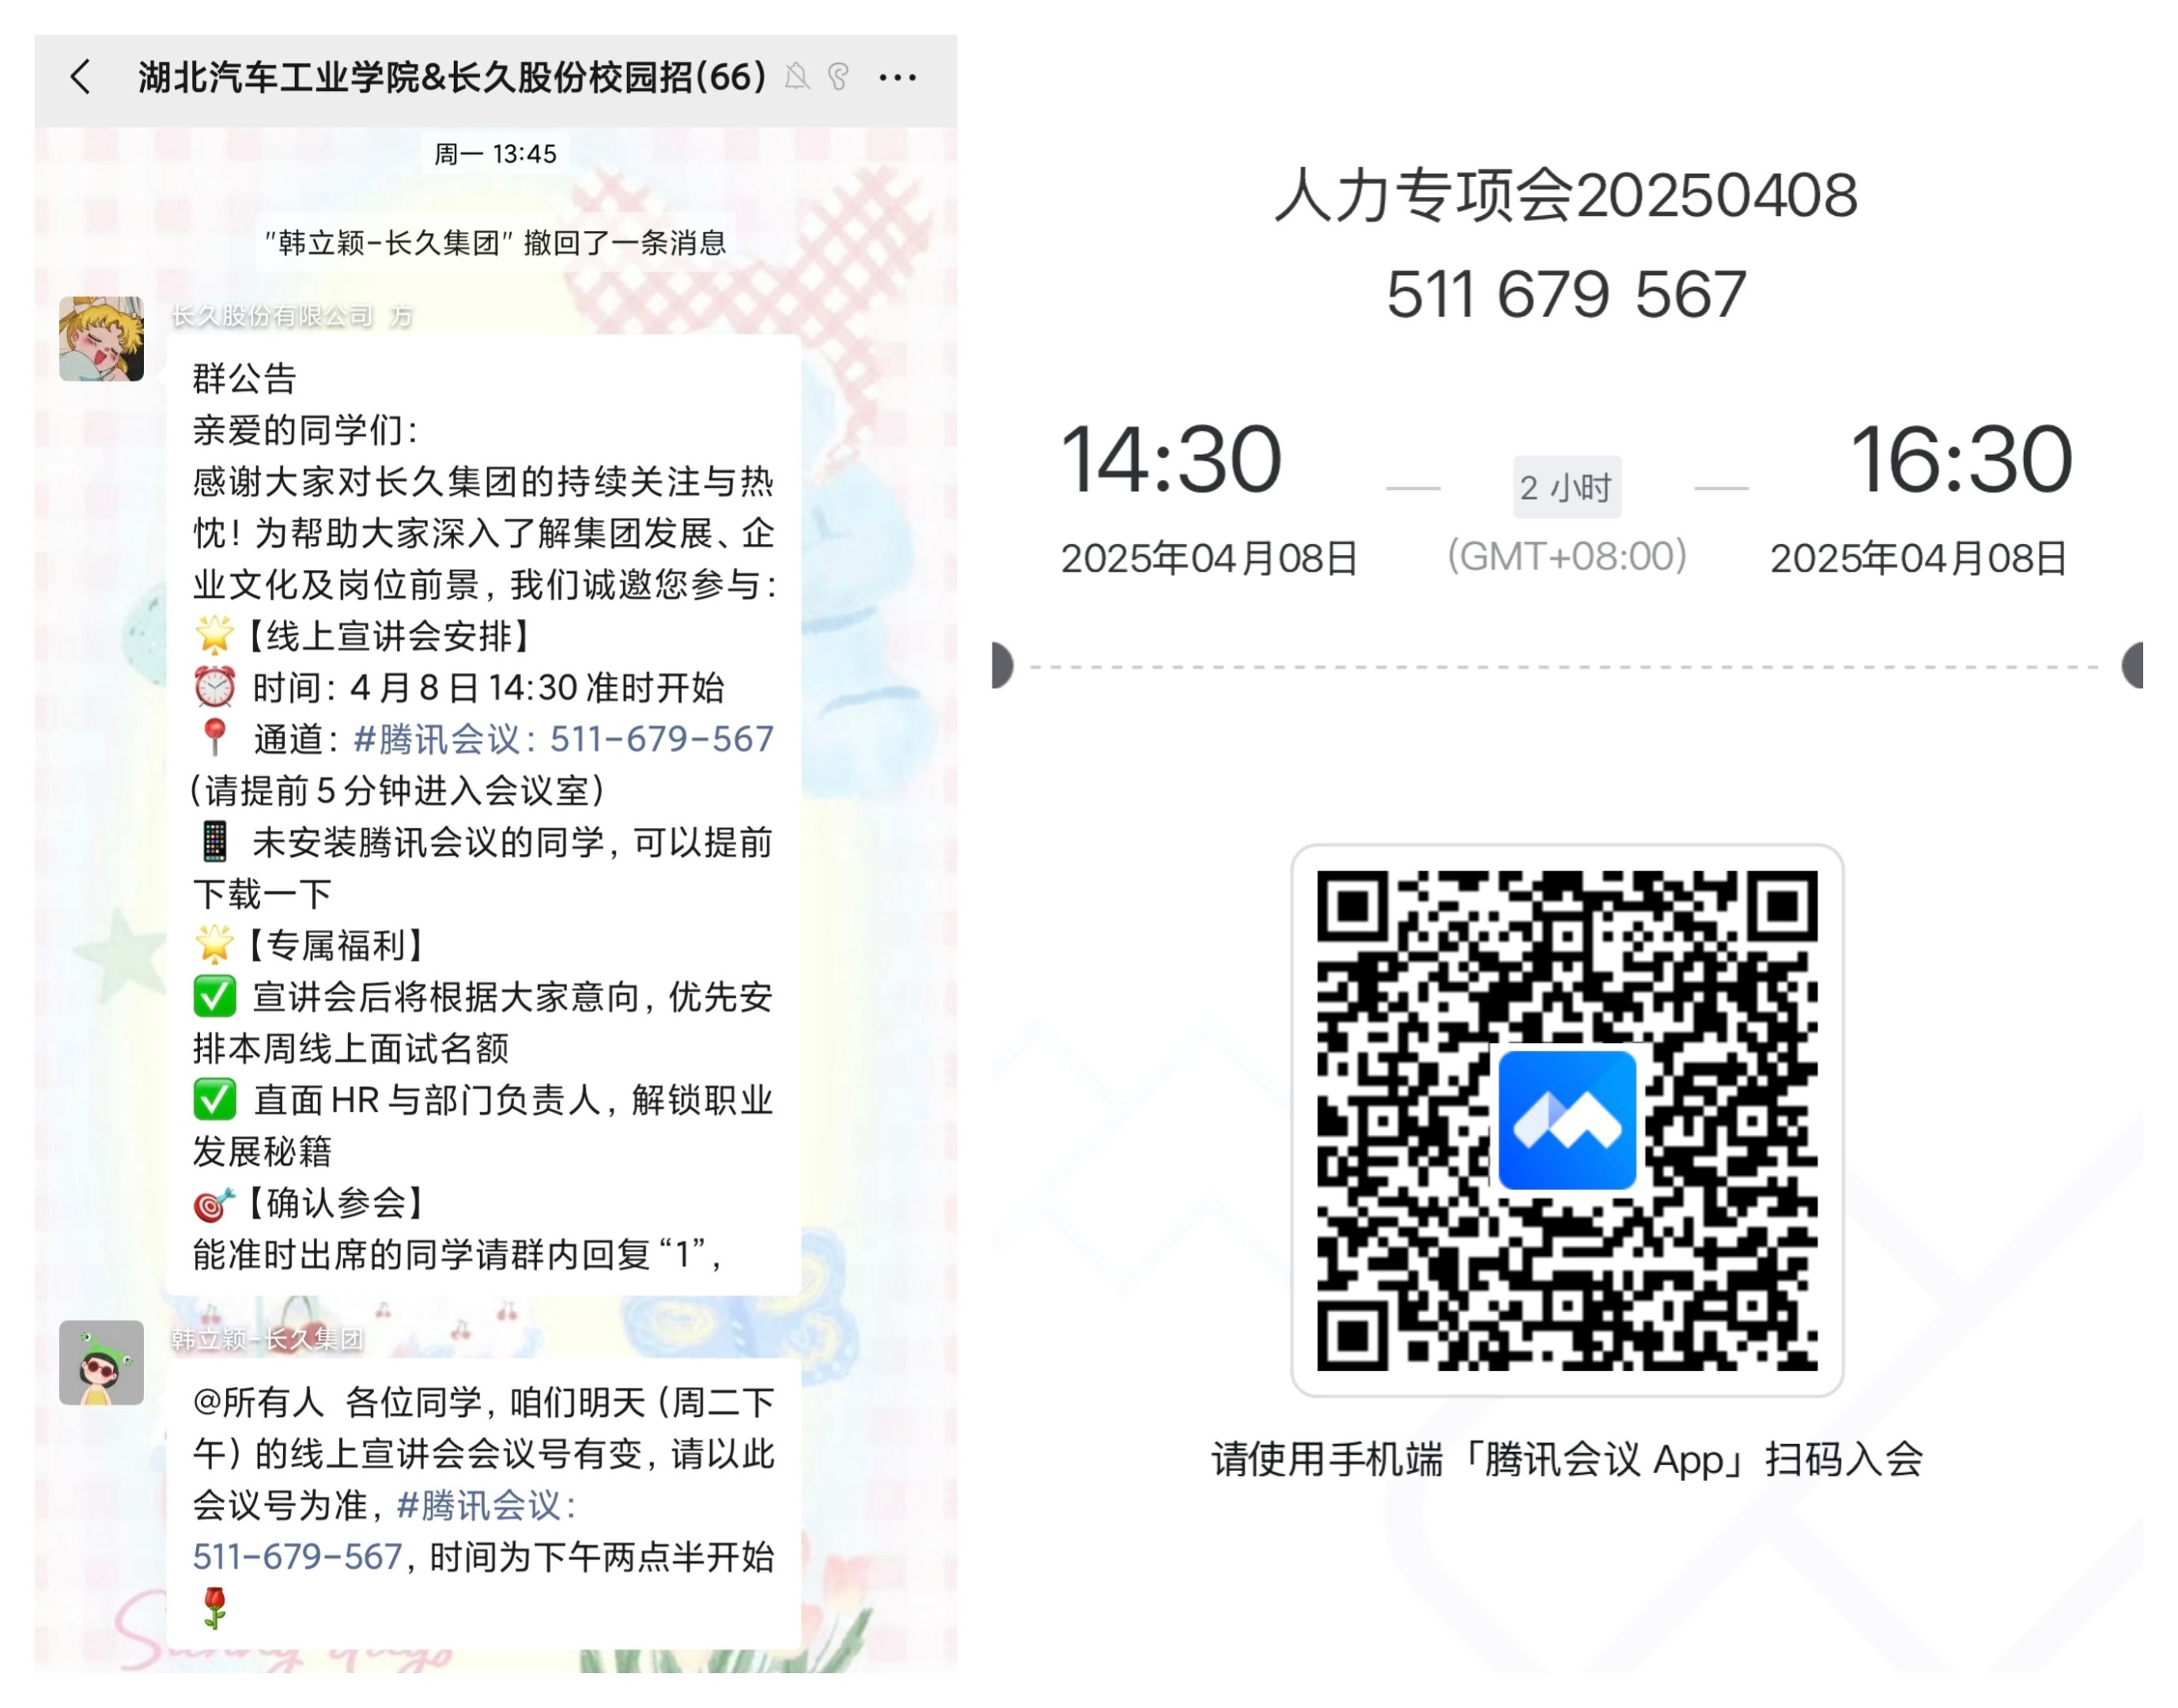Tap the back arrow in chat header
This screenshot has height=1708, width=2178.
pyautogui.click(x=81, y=77)
